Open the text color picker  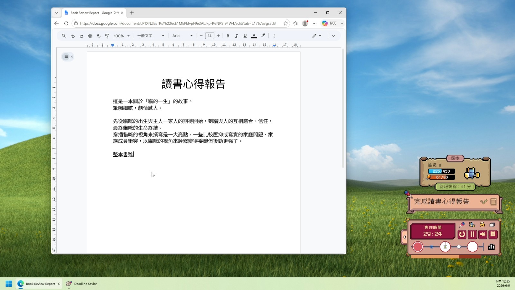tap(254, 36)
